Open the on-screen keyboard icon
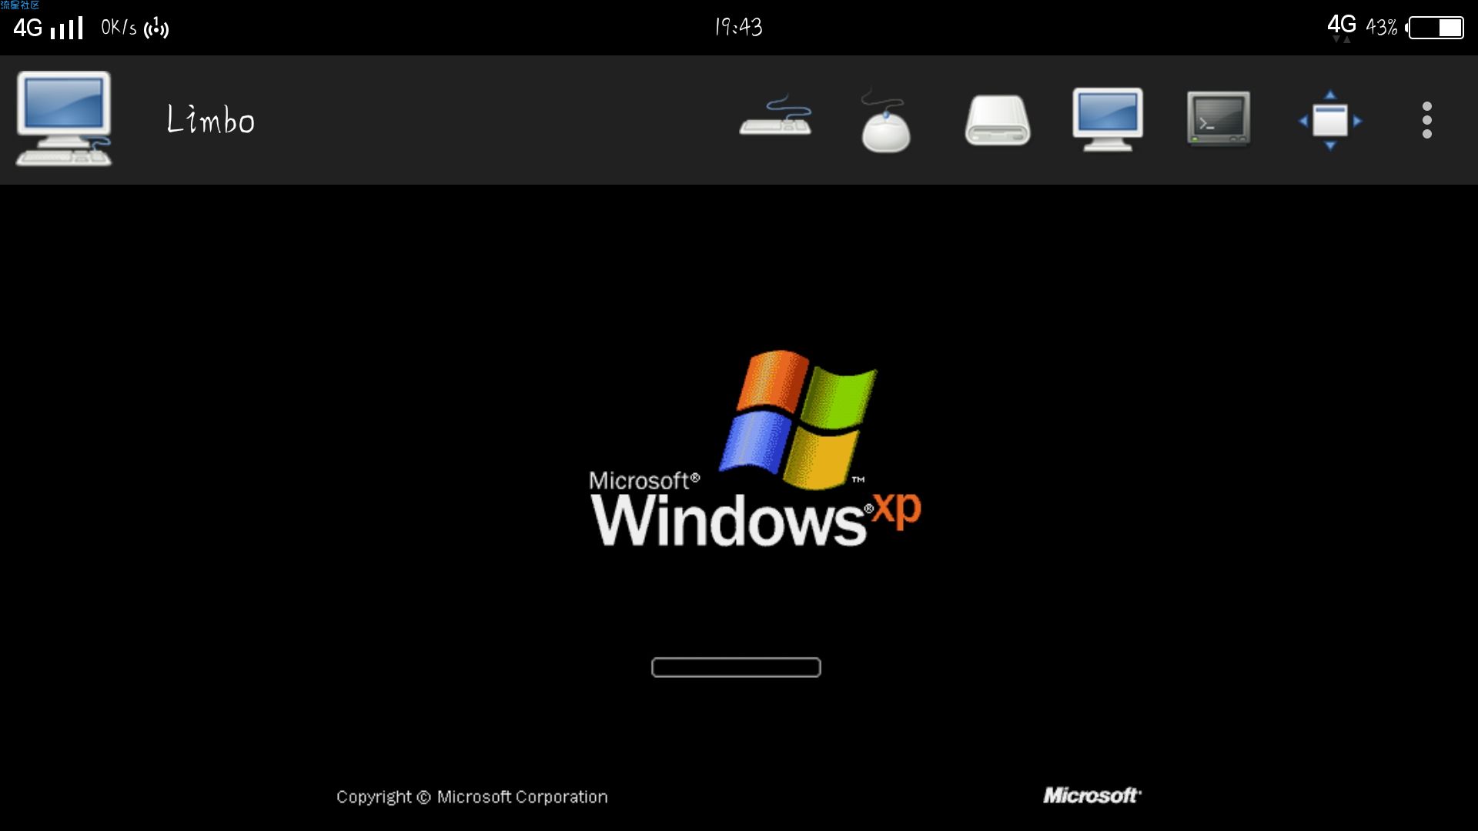The image size is (1478, 831). click(775, 115)
